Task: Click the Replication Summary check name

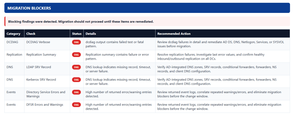Action: pos(41,54)
